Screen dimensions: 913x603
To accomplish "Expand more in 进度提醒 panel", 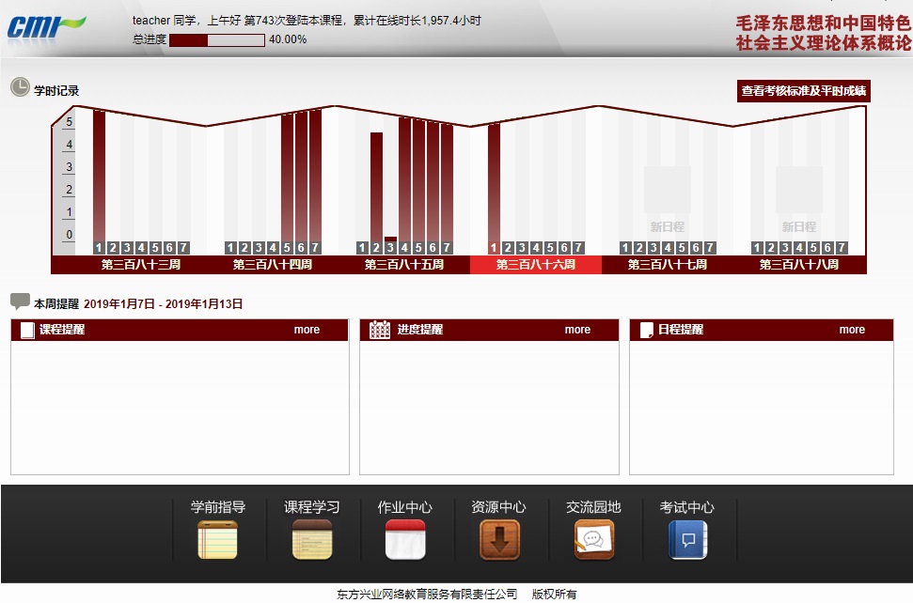I will pyautogui.click(x=577, y=330).
